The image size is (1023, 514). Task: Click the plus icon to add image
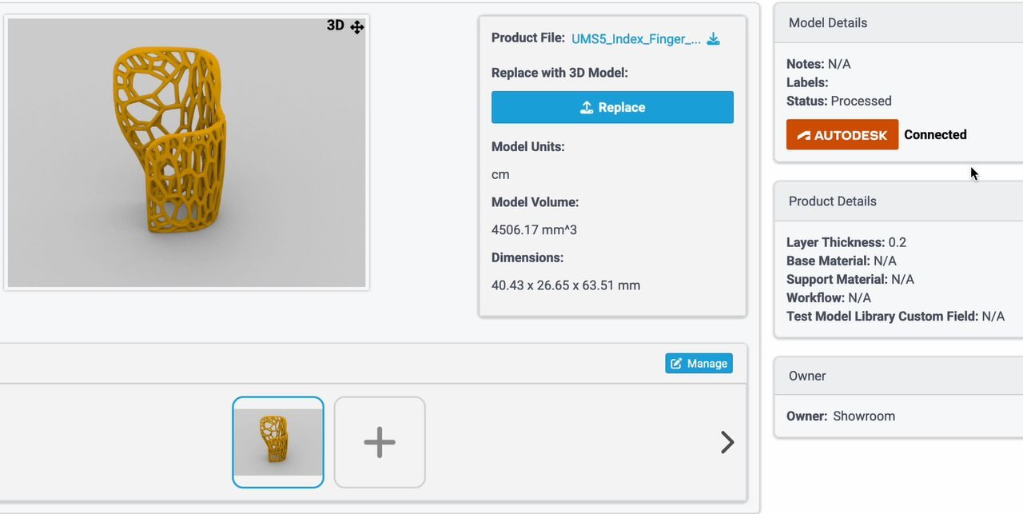(x=380, y=442)
